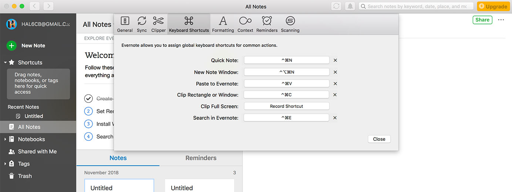
Task: Open the Scanning preferences pane
Action: [290, 24]
